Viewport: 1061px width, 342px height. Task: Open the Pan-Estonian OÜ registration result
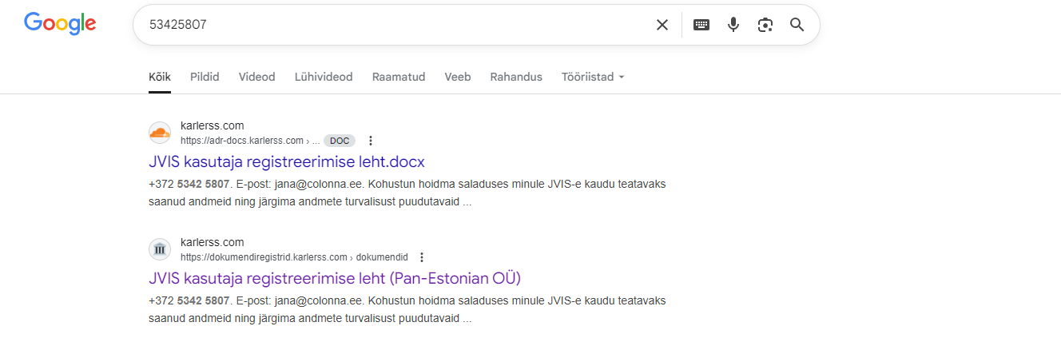(x=335, y=278)
